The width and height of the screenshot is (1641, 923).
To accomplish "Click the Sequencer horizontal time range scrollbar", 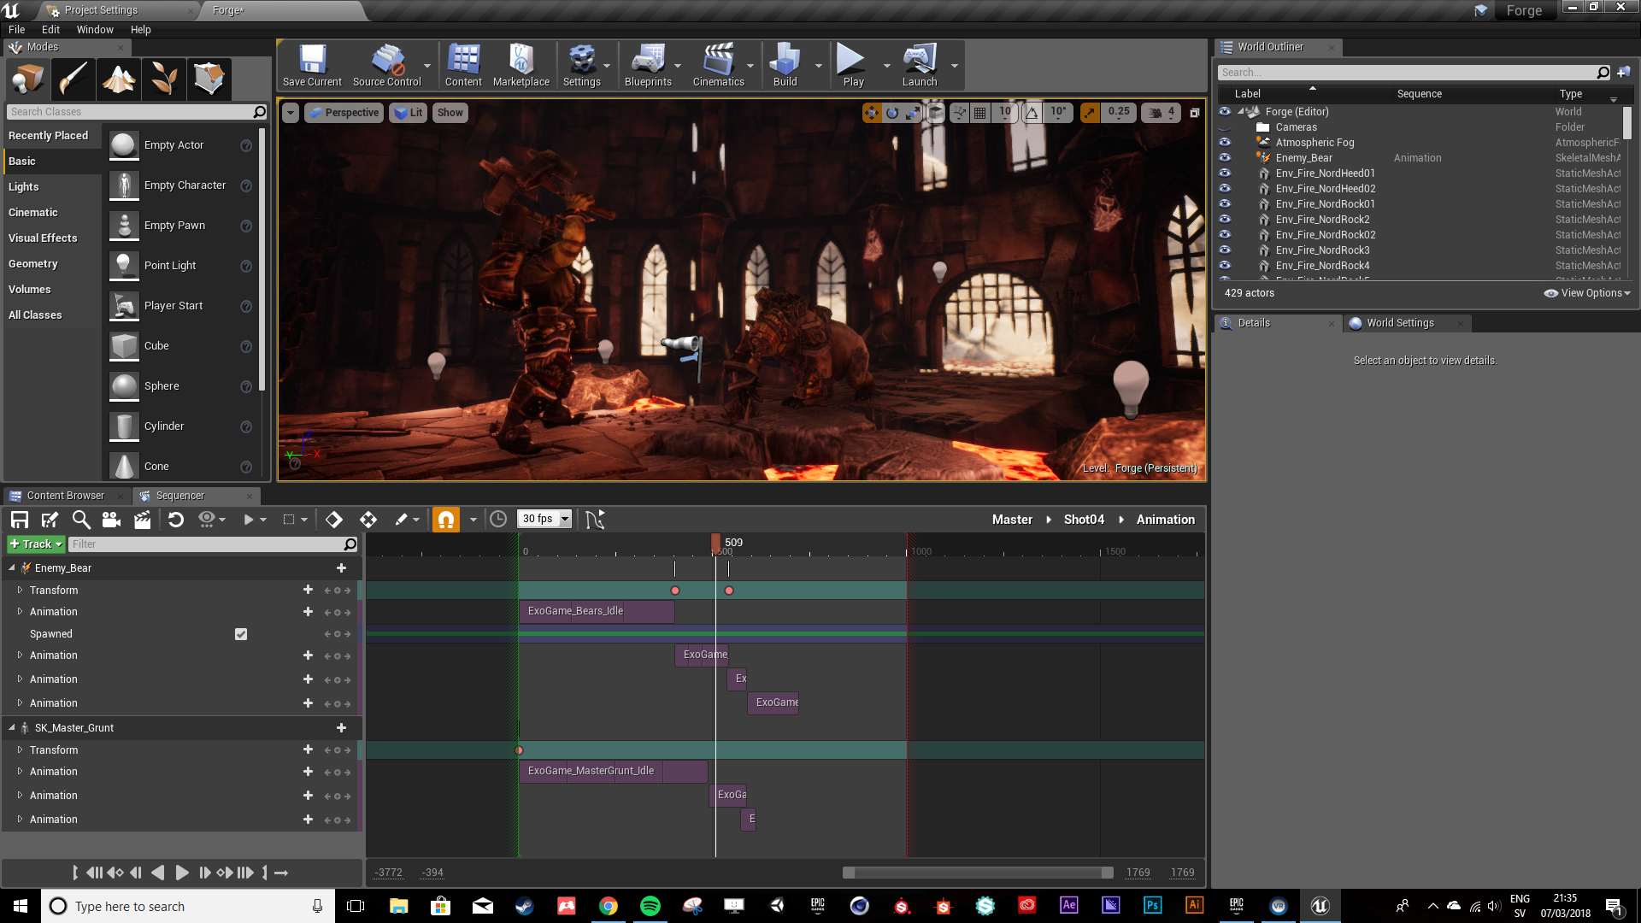I will coord(978,873).
